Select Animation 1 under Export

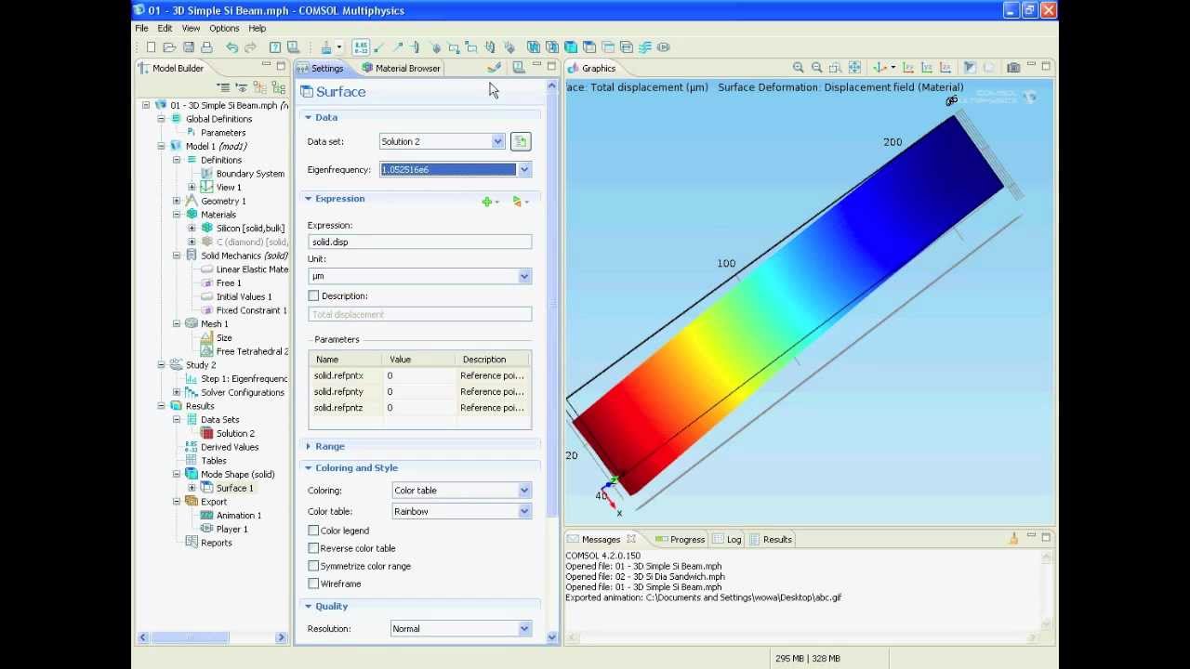231,516
